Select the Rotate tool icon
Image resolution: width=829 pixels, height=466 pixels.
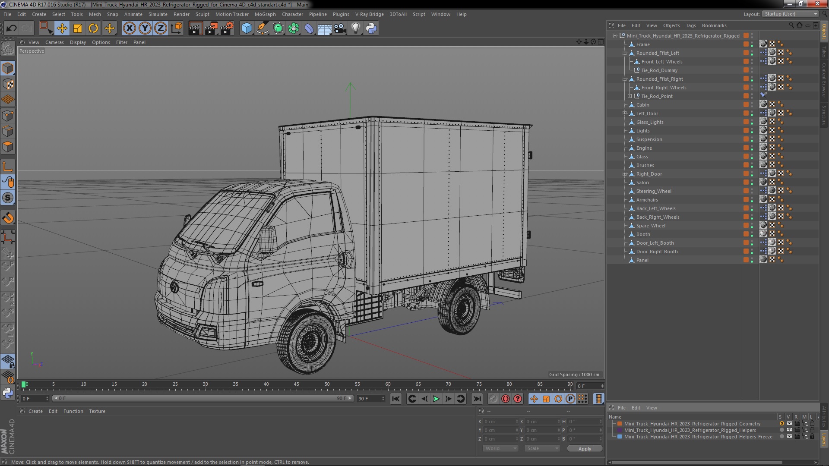coord(93,28)
